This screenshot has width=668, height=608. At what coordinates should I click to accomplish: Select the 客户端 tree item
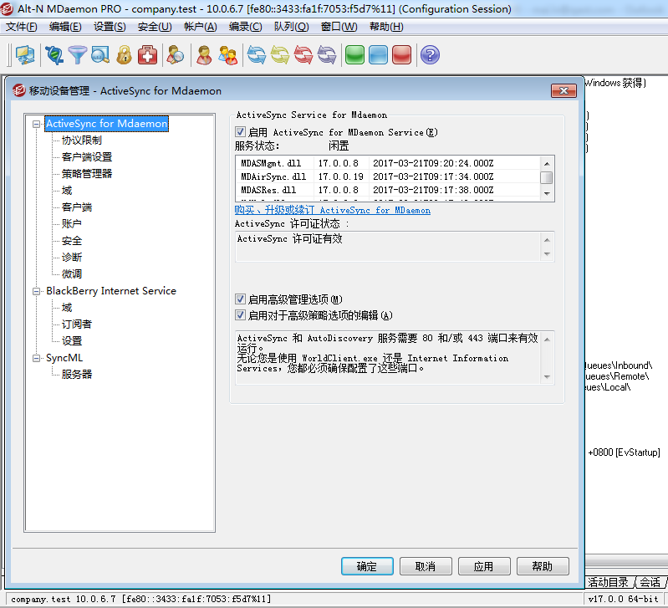point(77,207)
